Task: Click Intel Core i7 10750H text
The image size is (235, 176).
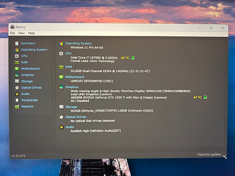Action: click(94, 58)
